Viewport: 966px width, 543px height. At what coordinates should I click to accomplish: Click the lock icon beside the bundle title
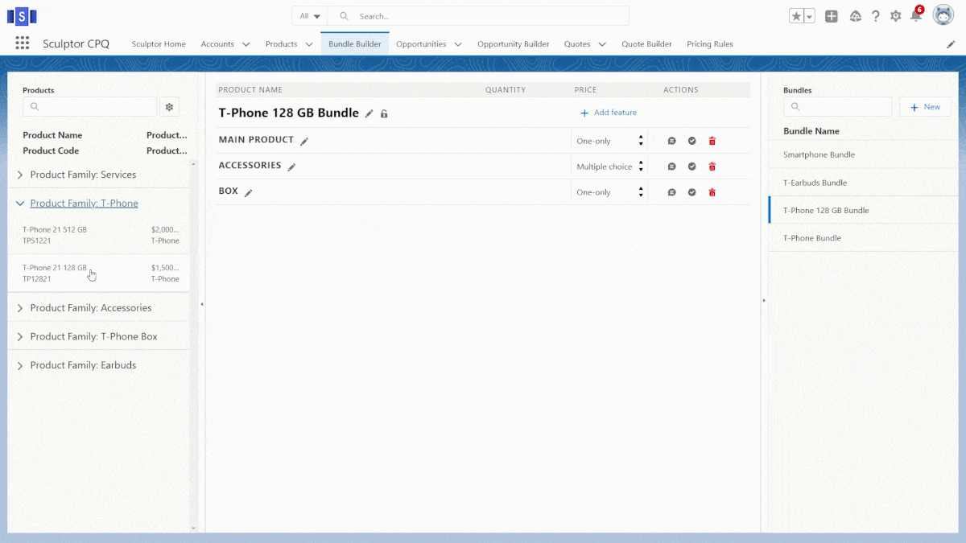tap(384, 114)
